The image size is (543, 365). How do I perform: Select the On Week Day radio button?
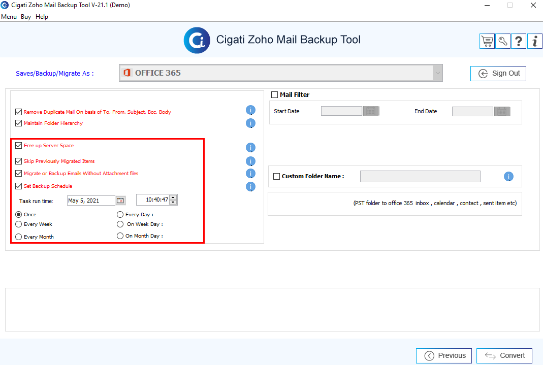120,224
